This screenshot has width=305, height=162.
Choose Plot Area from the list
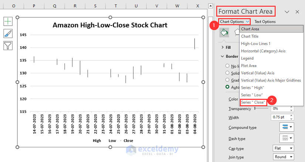[271, 65]
